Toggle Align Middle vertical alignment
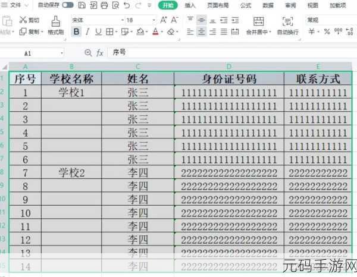The width and height of the screenshot is (357, 277). pyautogui.click(x=201, y=20)
